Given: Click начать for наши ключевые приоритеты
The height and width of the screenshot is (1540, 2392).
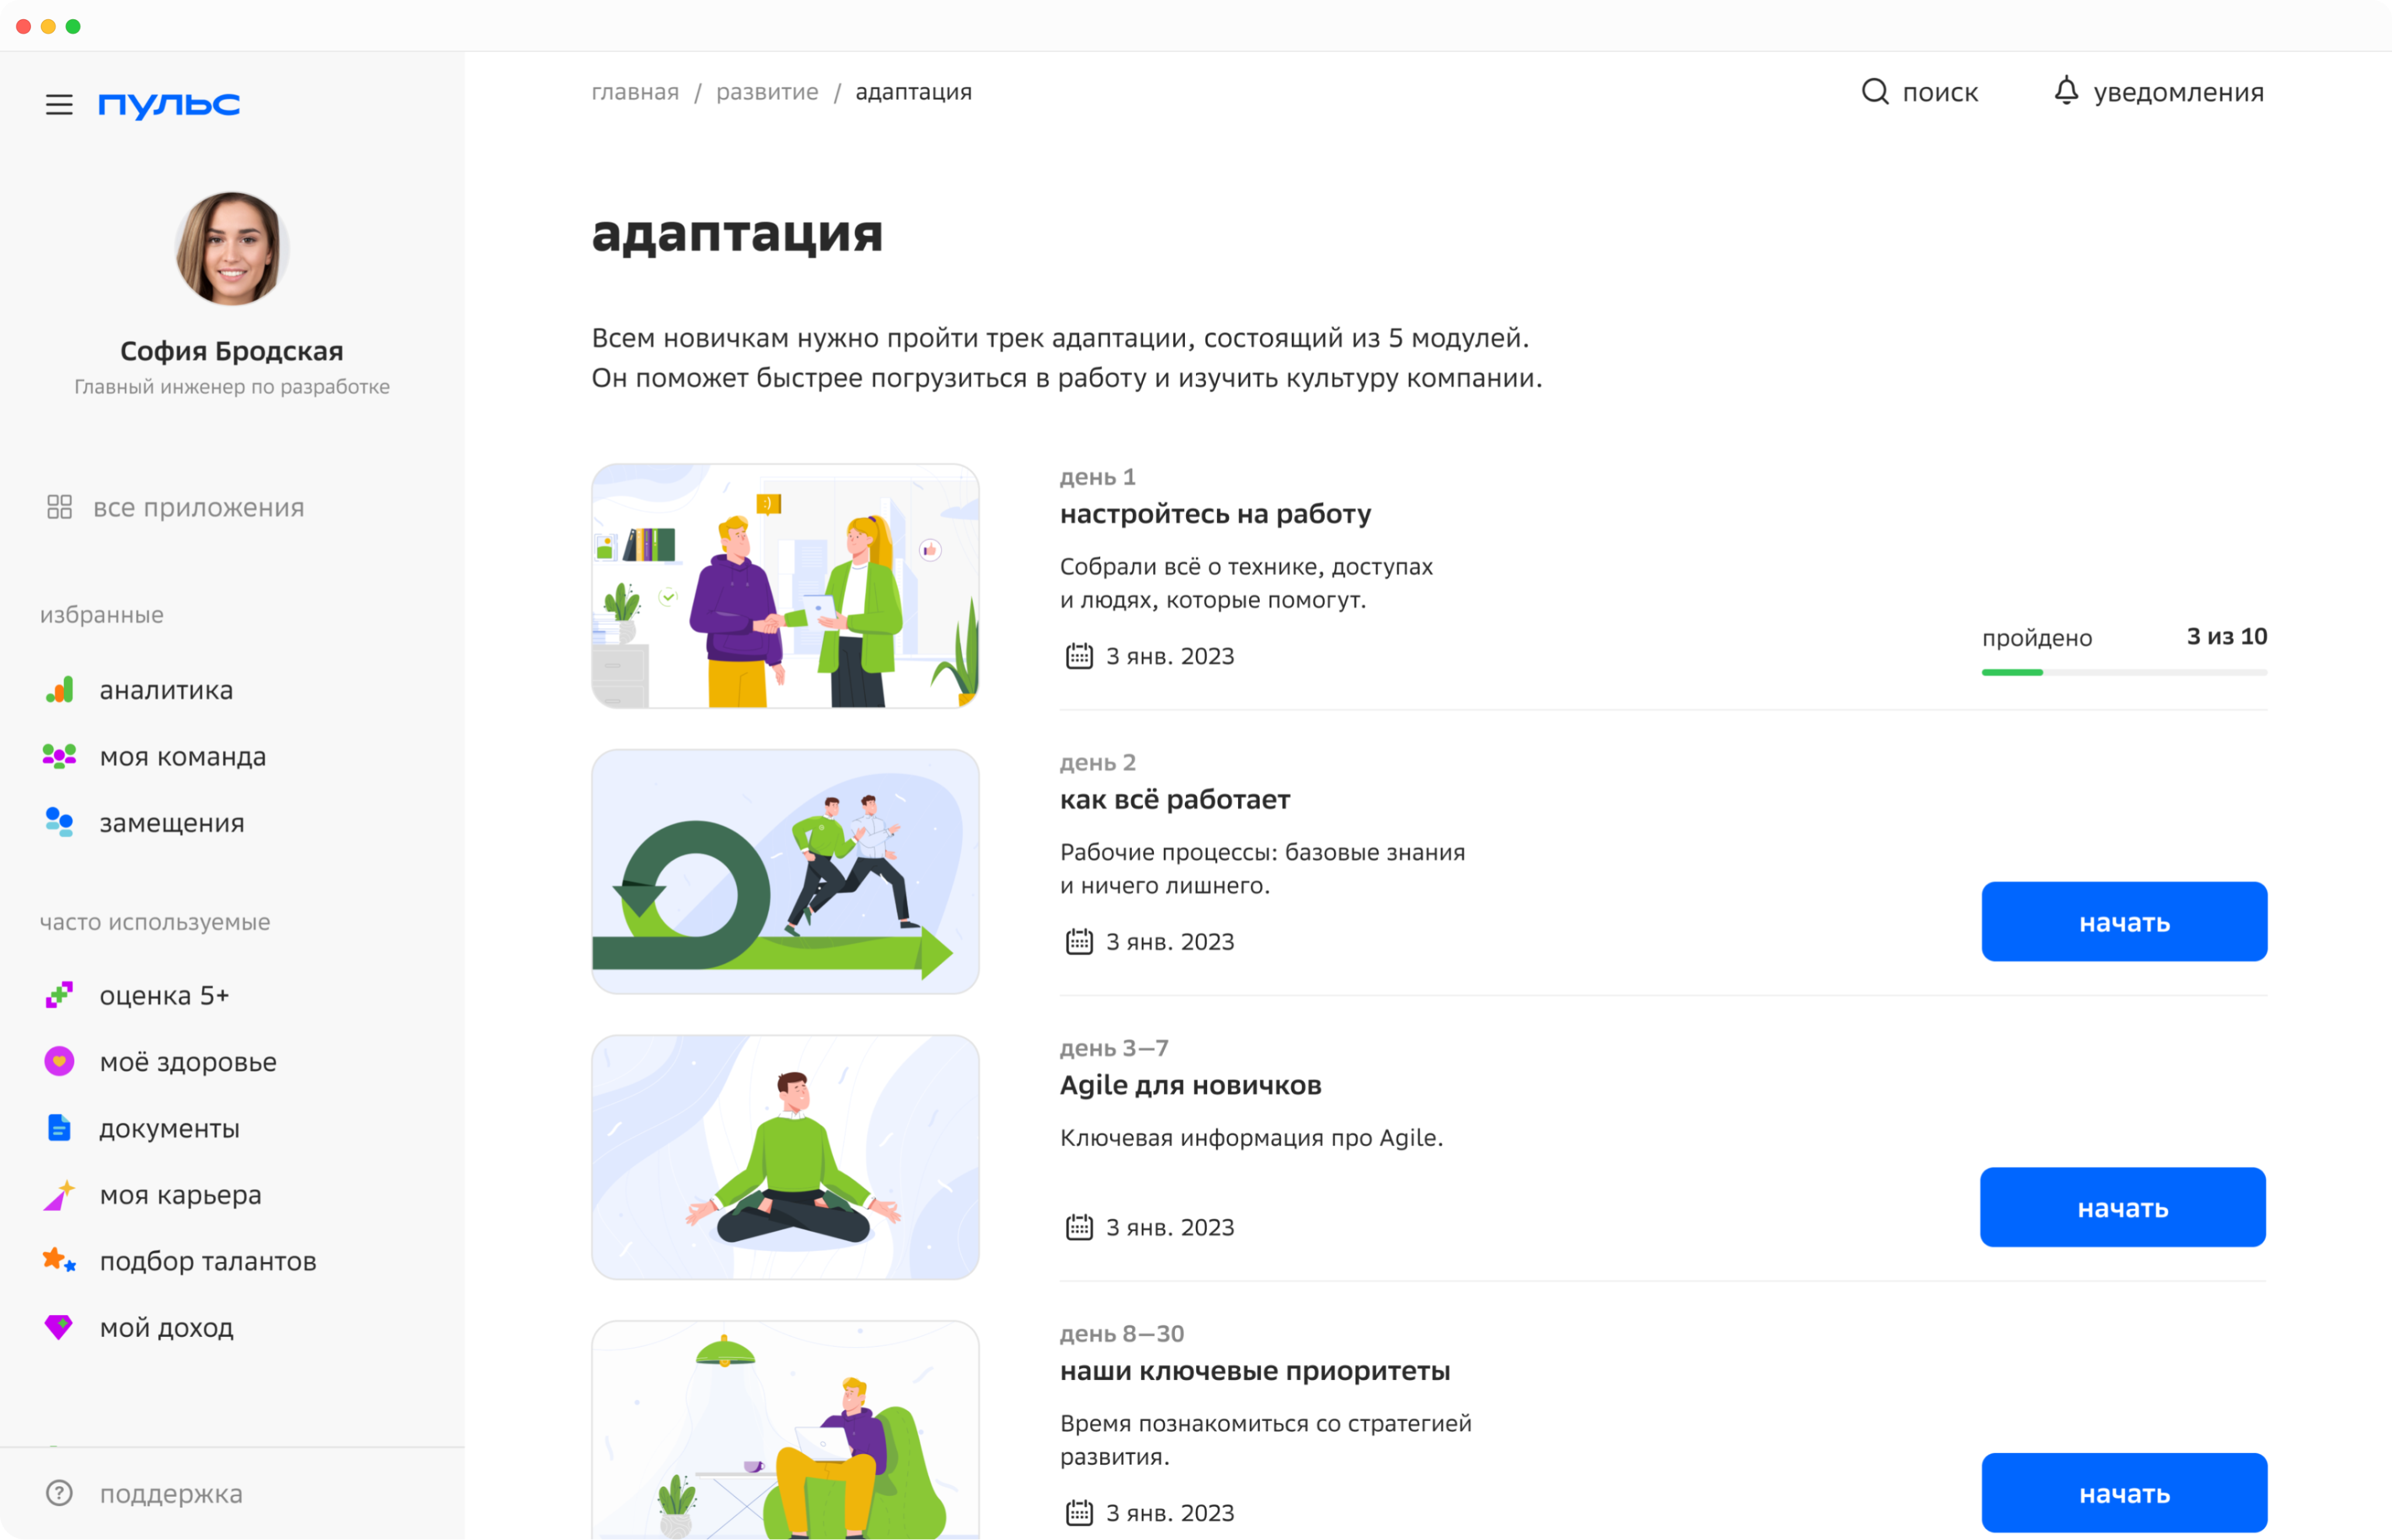Looking at the screenshot, I should click(x=2124, y=1493).
